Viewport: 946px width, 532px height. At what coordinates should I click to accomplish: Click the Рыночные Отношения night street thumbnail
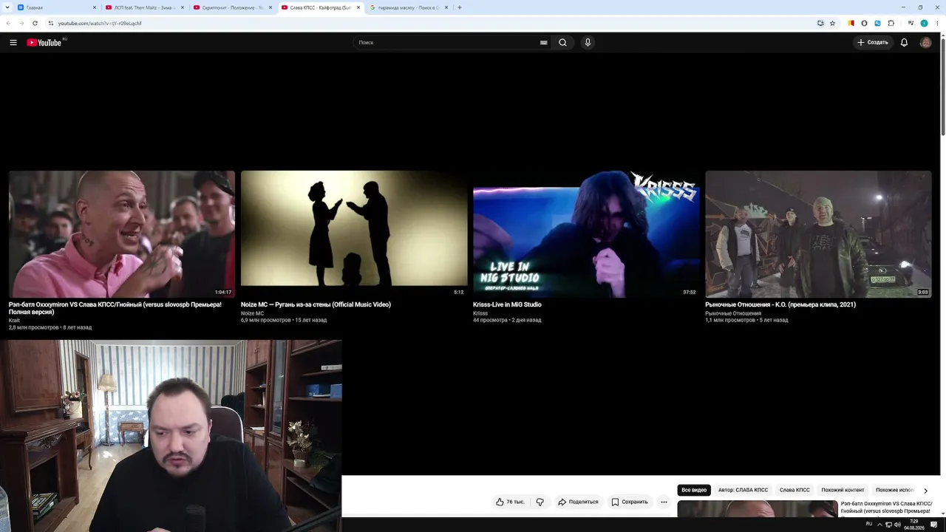pyautogui.click(x=818, y=234)
